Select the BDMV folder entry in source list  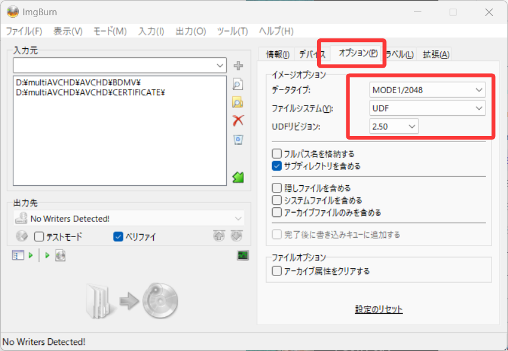pyautogui.click(x=78, y=82)
